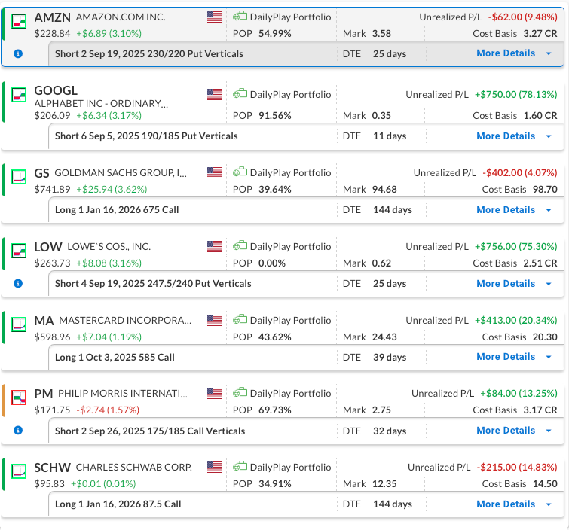Screen dimensions: 569x530
Task: Click the PM cost basis '3.17 CR'
Action: [x=540, y=410]
